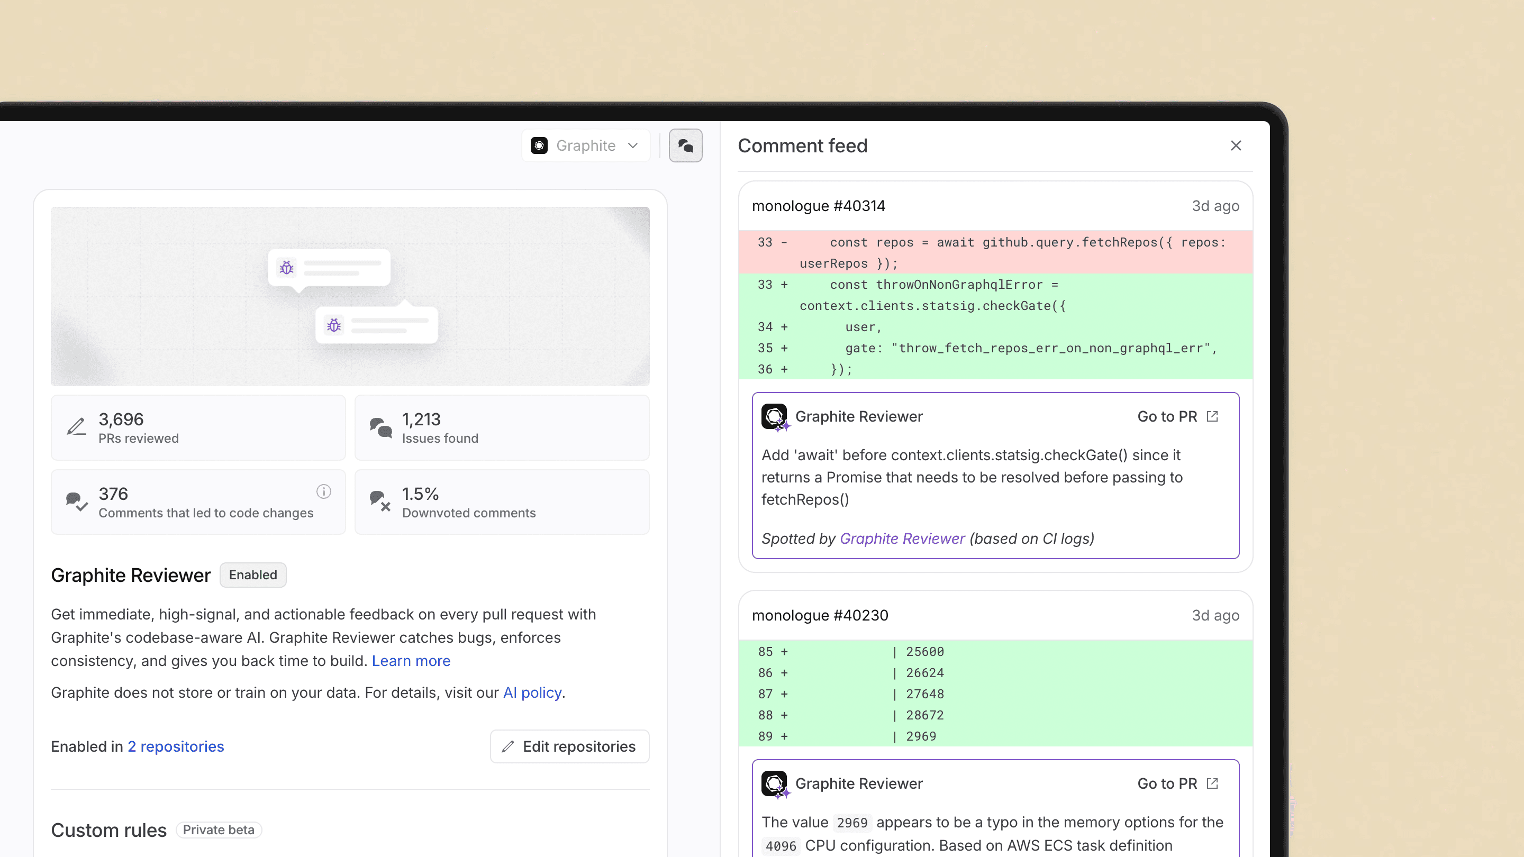
Task: Click the purple Graphite Reviewer spotted-by link
Action: point(902,539)
